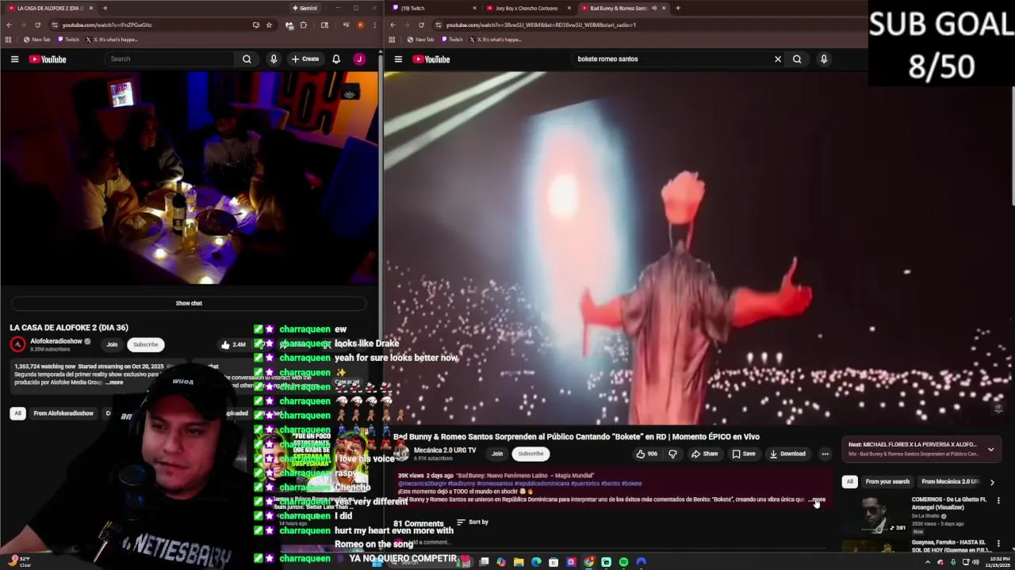Screen dimensions: 1015x570
Task: Open YouTube guide menu in left window
Action: [x=14, y=59]
